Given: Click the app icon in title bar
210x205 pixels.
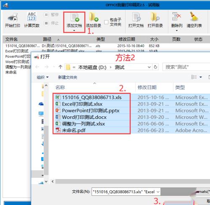Looking at the screenshot, I should pyautogui.click(x=5, y=5).
